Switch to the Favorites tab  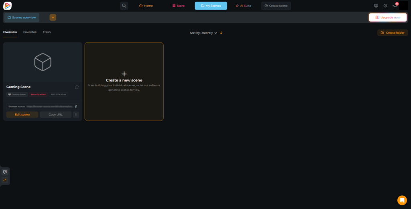pyautogui.click(x=30, y=32)
